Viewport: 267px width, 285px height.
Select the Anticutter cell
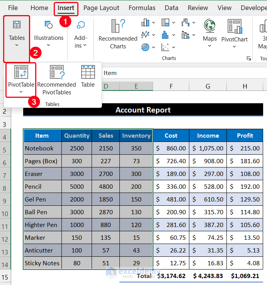pos(43,251)
